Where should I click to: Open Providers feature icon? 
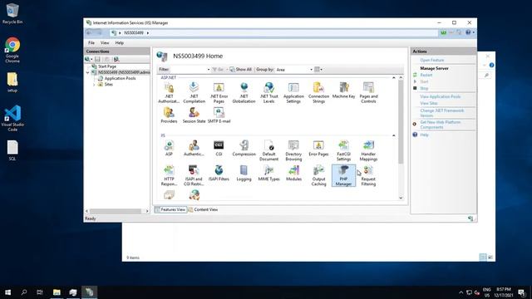[169, 115]
